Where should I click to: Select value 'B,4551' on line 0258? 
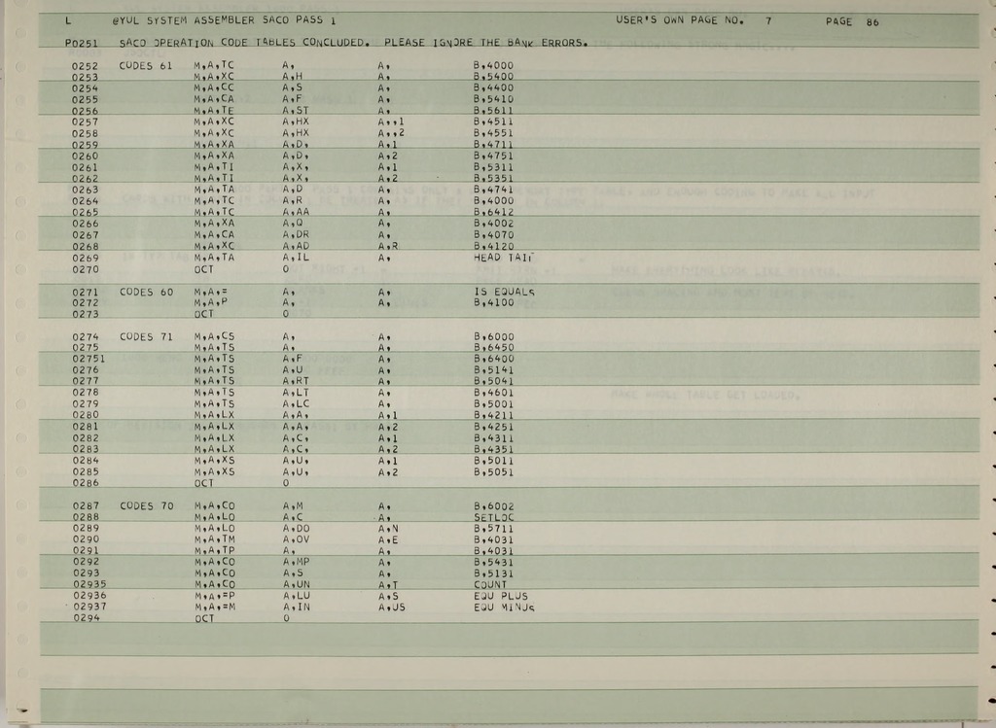[x=493, y=133]
